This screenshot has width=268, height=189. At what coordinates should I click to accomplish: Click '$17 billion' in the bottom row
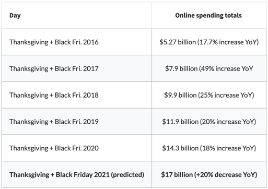pyautogui.click(x=177, y=175)
